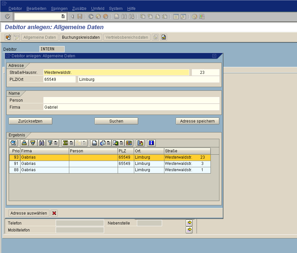Open the Zusätze menu
This screenshot has width=297, height=253.
[x=79, y=9]
